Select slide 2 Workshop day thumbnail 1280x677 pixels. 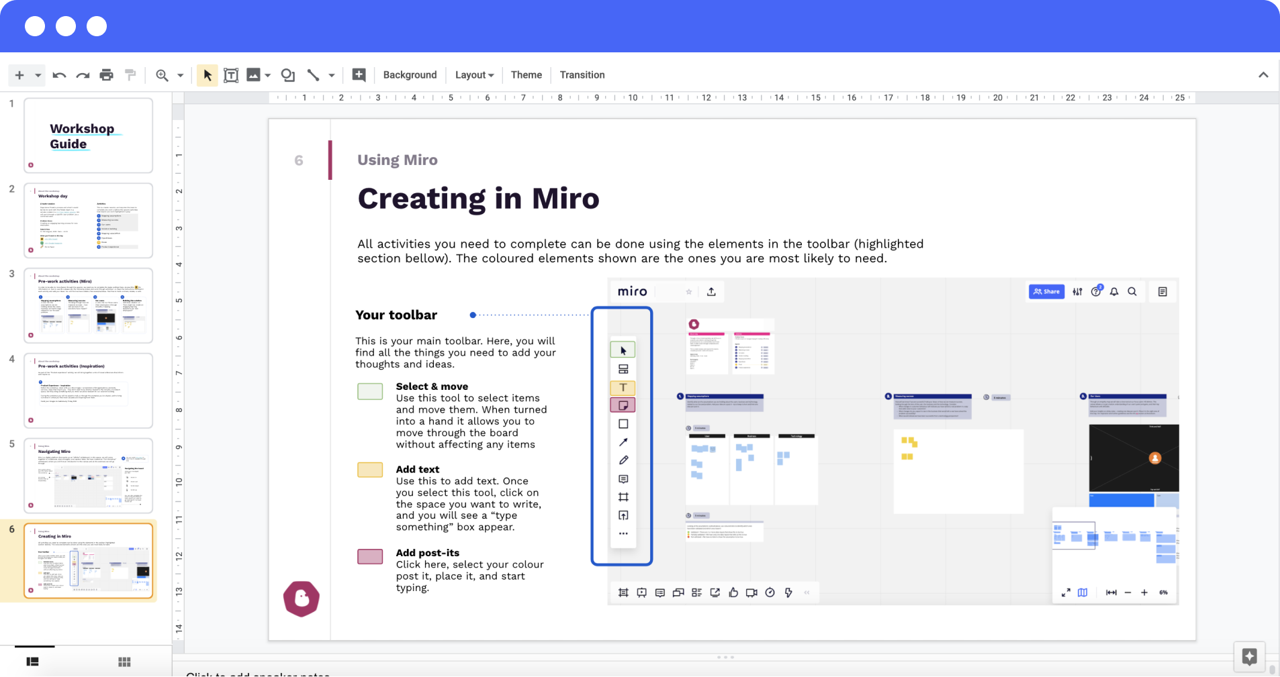pyautogui.click(x=88, y=220)
